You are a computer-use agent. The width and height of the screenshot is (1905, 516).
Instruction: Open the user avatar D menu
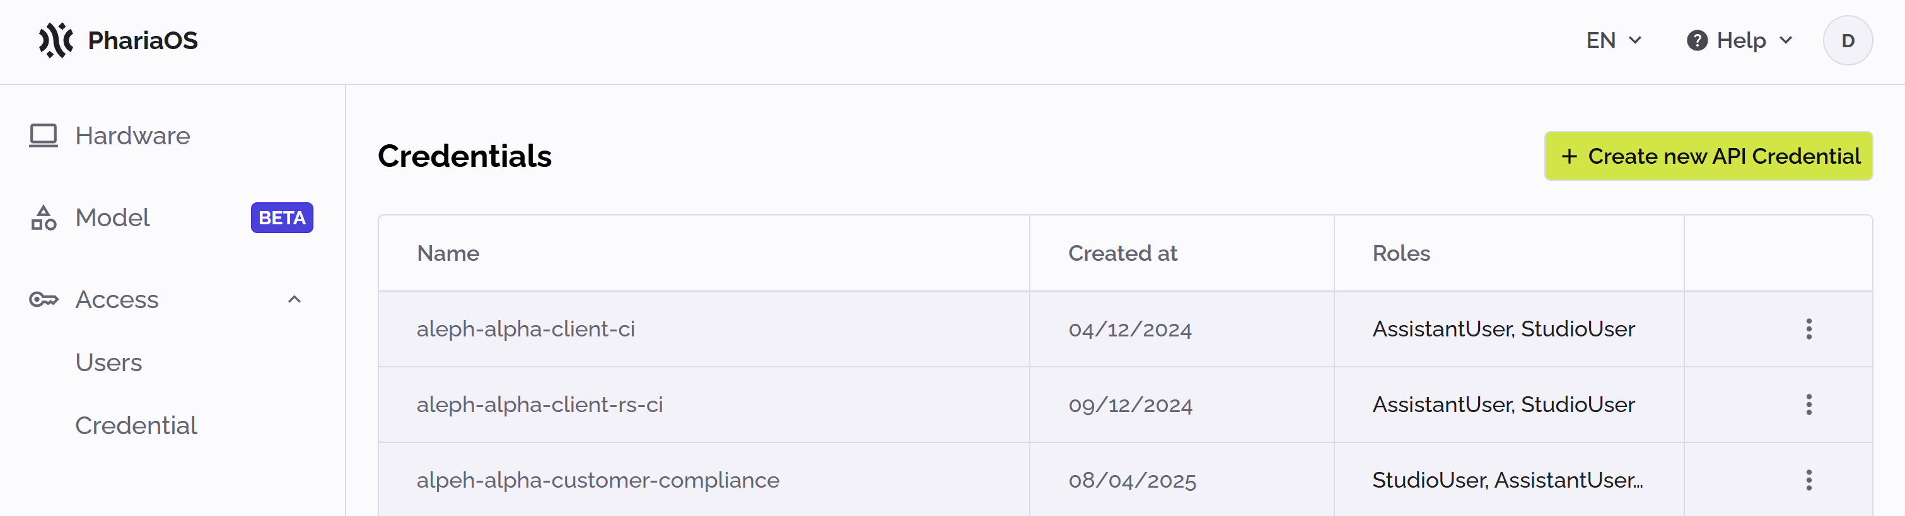point(1848,41)
